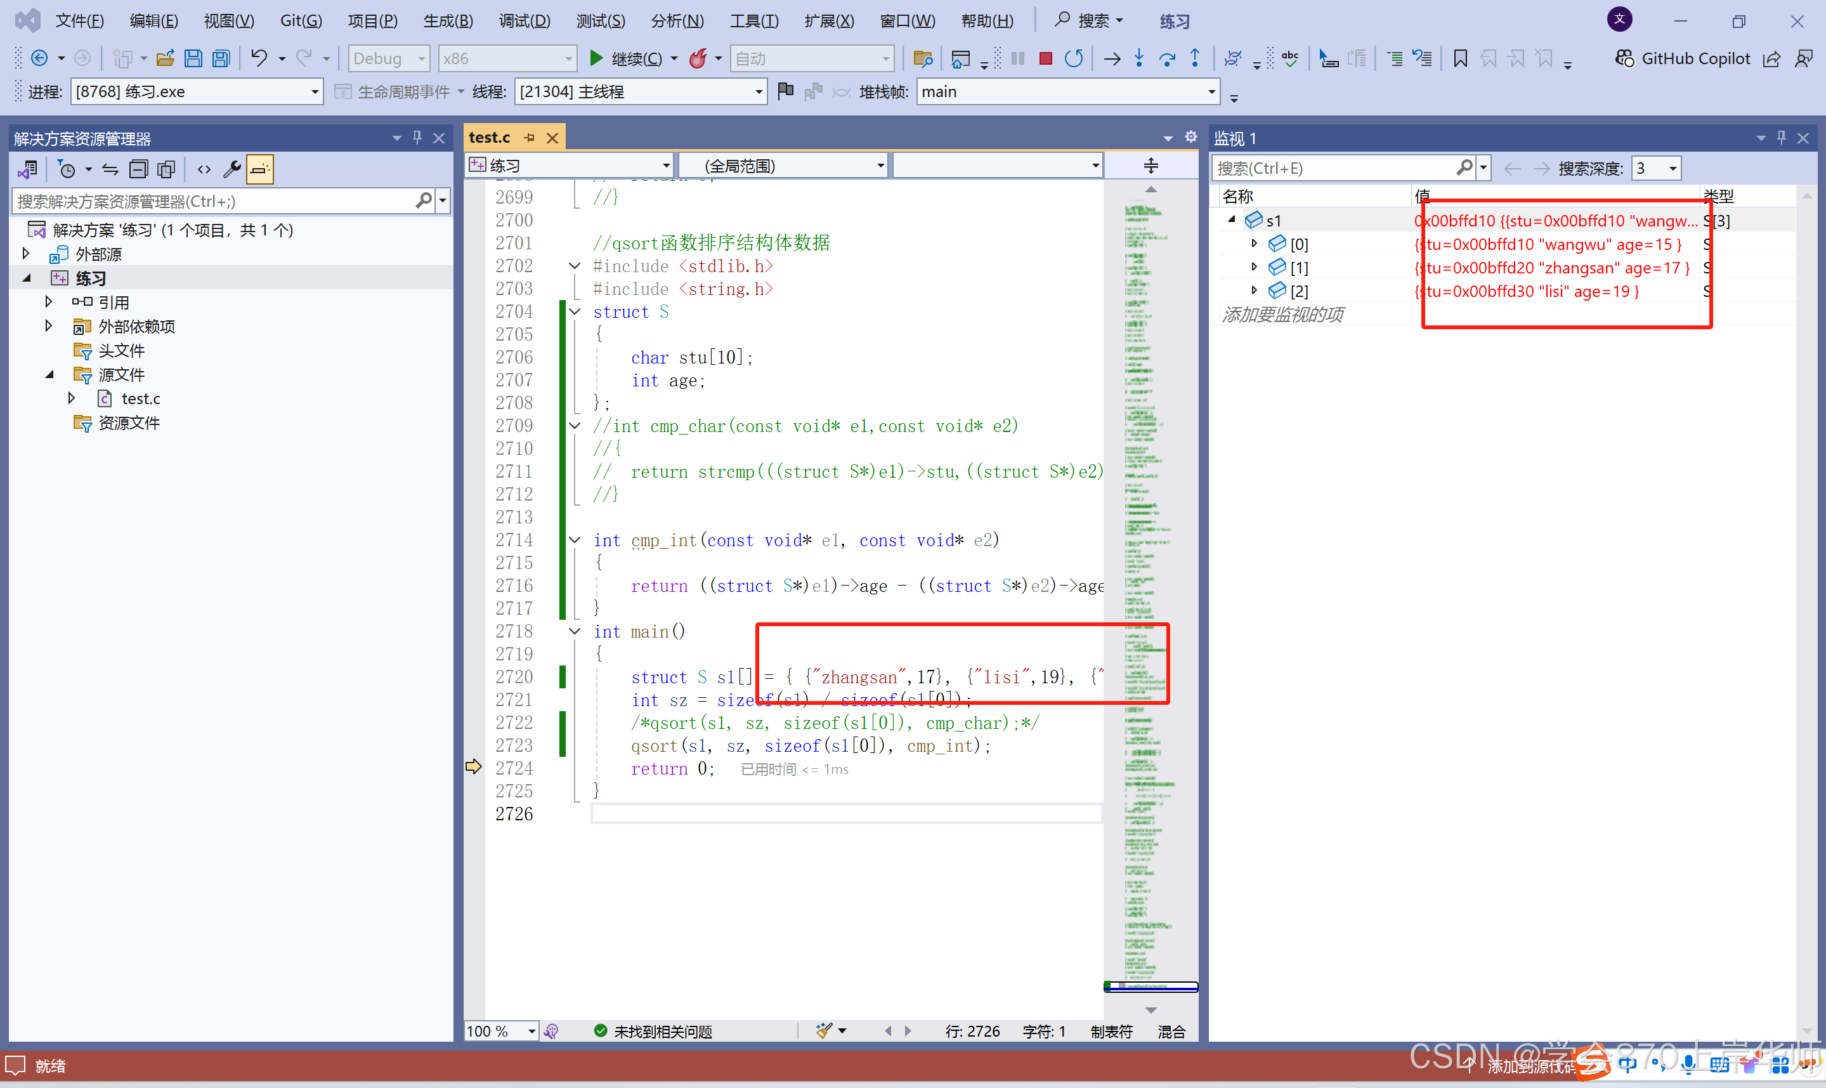Open the 生成(B) menu
The width and height of the screenshot is (1826, 1088).
point(448,20)
